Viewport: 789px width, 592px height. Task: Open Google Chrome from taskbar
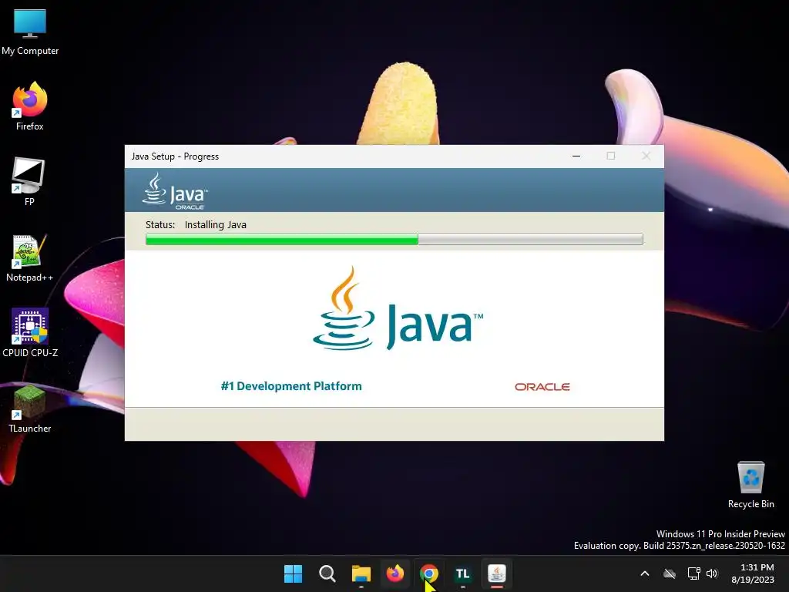[429, 573]
